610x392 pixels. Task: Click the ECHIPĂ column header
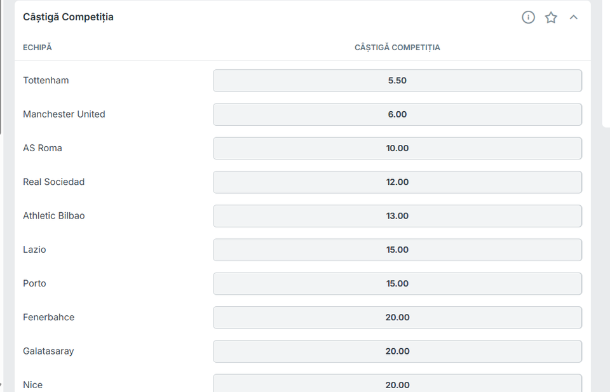pos(37,47)
